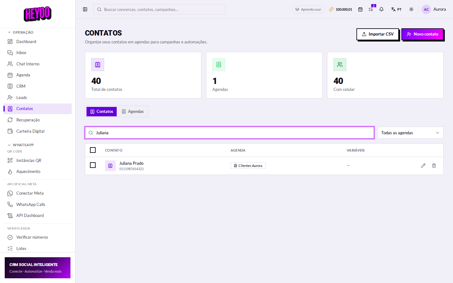
Task: Click the CRM Social Inteligente banner
Action: [37, 268]
